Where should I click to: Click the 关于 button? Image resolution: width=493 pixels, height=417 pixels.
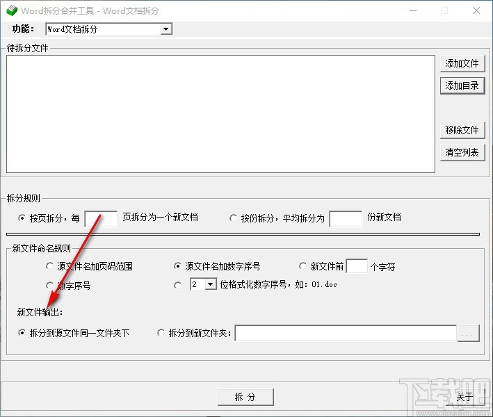point(465,397)
